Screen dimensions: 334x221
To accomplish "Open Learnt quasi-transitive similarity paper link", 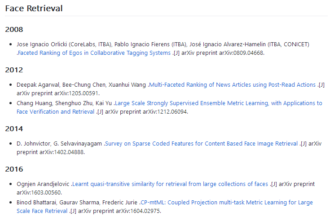I will [x=170, y=184].
